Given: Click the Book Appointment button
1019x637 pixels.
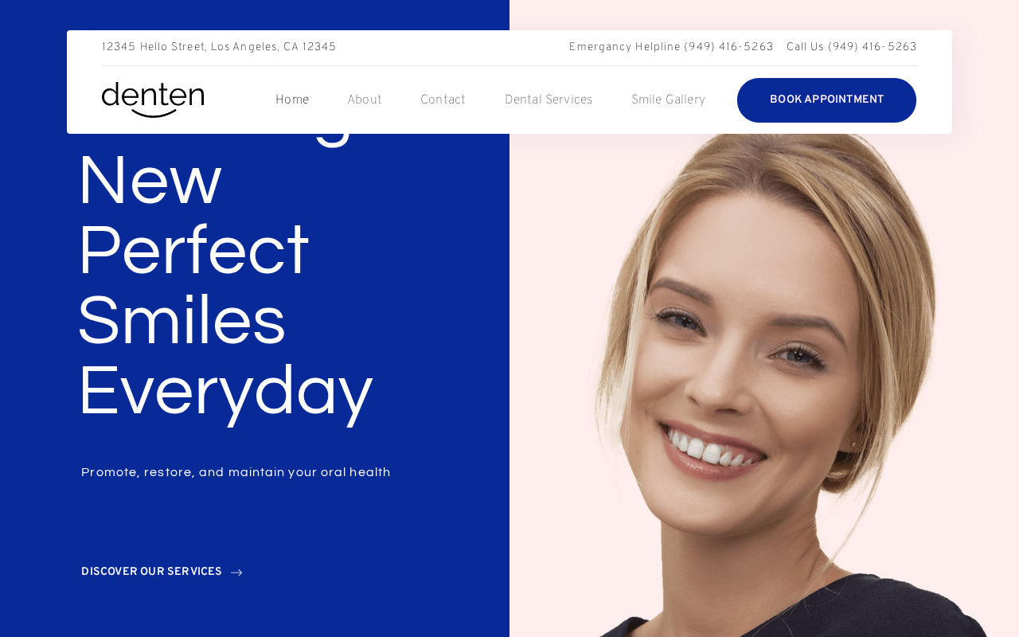Looking at the screenshot, I should coord(826,100).
